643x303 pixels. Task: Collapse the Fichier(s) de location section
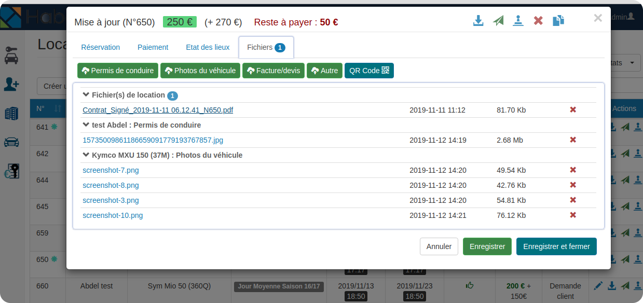[x=86, y=95]
